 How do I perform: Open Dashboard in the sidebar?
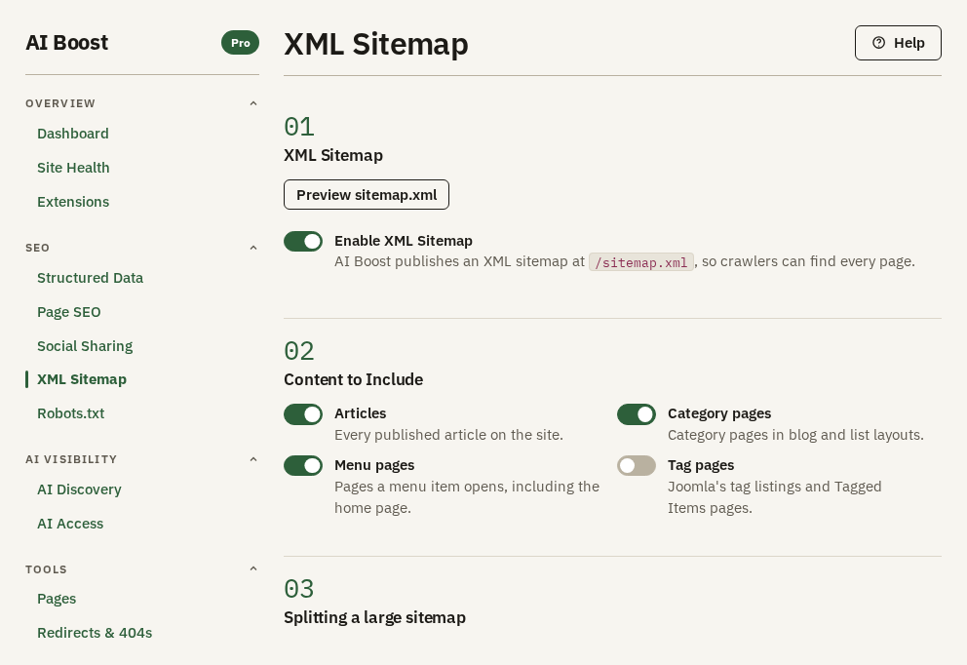[x=73, y=134]
